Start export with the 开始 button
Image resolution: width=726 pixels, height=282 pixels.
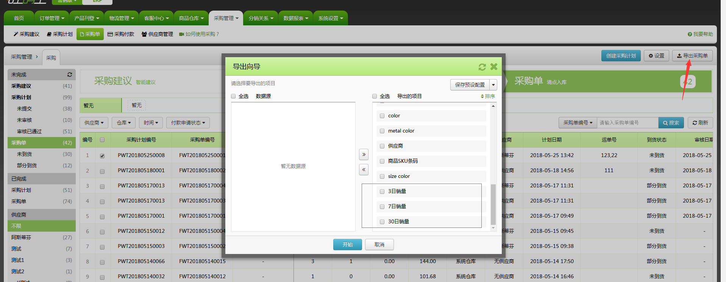[348, 245]
